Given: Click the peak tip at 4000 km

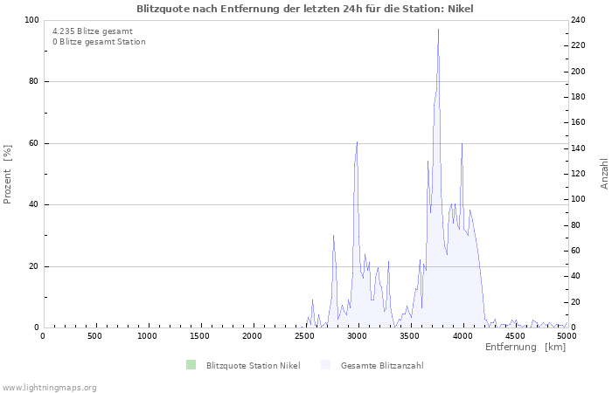Looking at the screenshot, I should point(462,144).
